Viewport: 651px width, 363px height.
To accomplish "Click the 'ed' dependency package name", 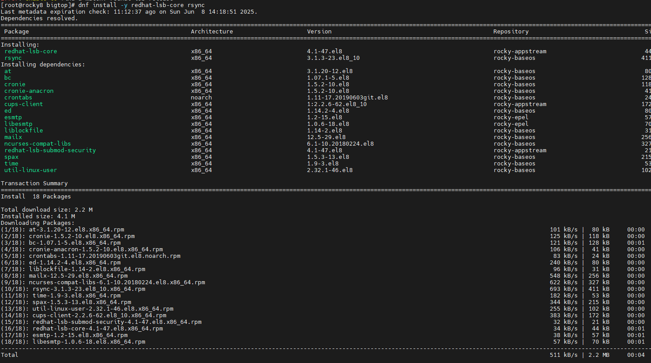I will [x=8, y=111].
